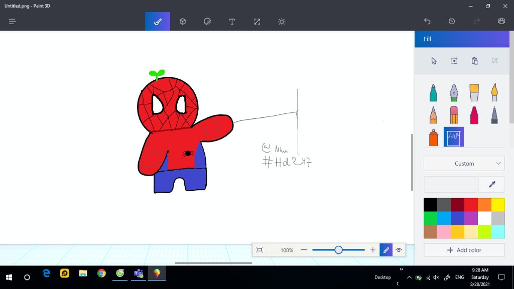
Task: Select the orange Spray can
Action: click(433, 137)
